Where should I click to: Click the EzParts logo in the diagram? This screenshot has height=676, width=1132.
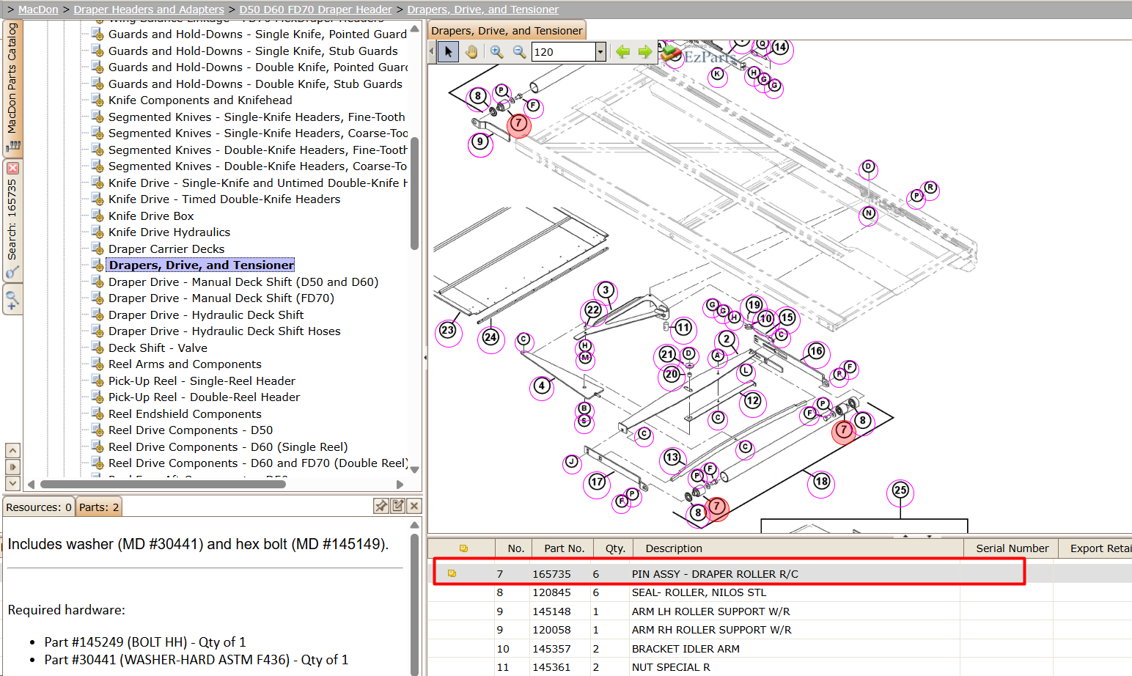tap(698, 56)
